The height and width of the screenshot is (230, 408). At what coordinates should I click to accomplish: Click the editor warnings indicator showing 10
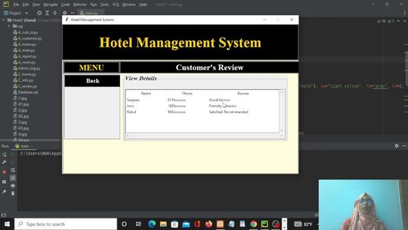tap(381, 21)
